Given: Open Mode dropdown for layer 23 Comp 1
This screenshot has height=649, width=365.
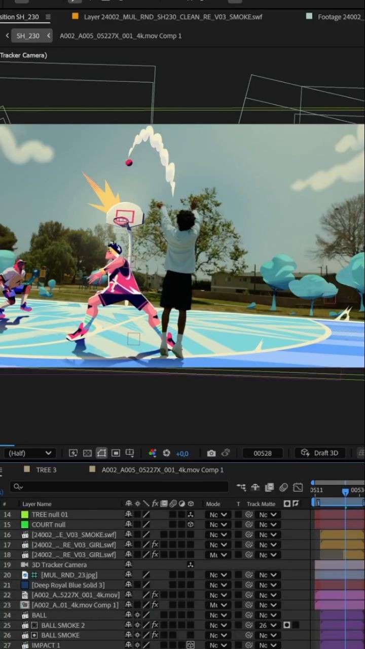Looking at the screenshot, I should [218, 605].
